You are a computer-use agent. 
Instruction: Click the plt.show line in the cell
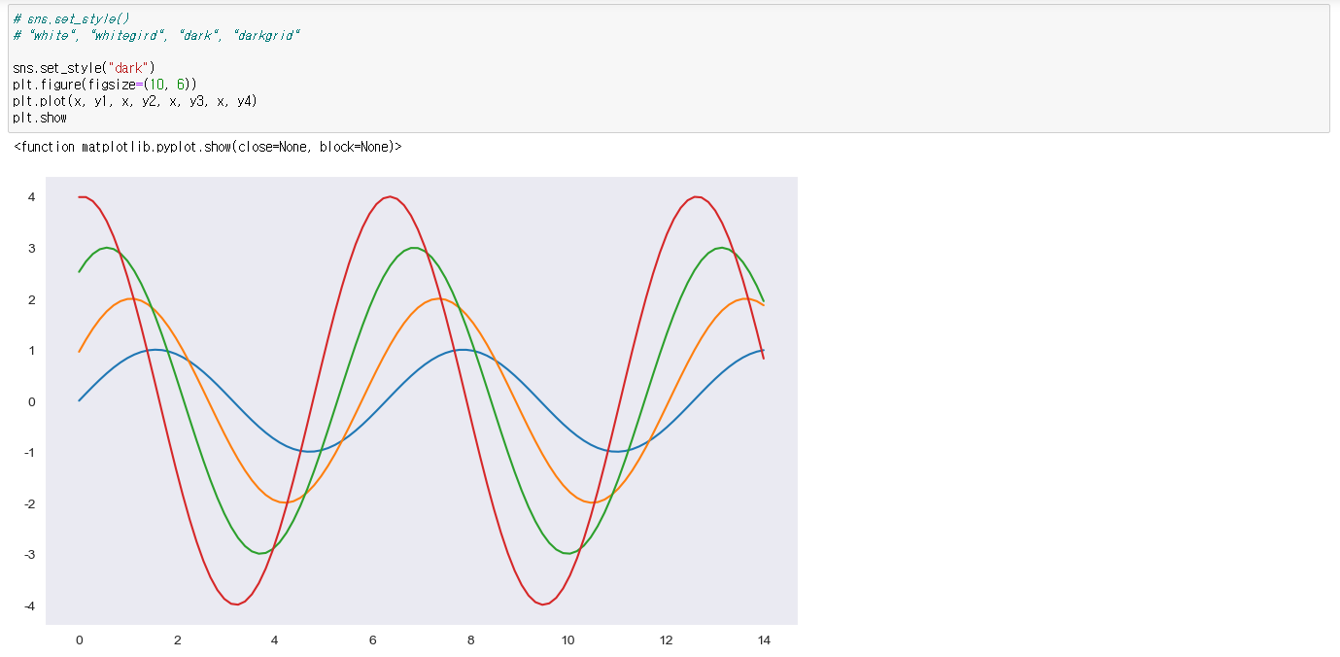pyautogui.click(x=40, y=118)
